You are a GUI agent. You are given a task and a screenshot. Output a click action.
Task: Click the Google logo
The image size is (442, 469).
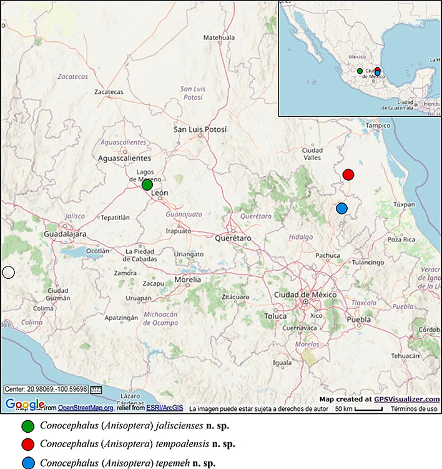(24, 404)
